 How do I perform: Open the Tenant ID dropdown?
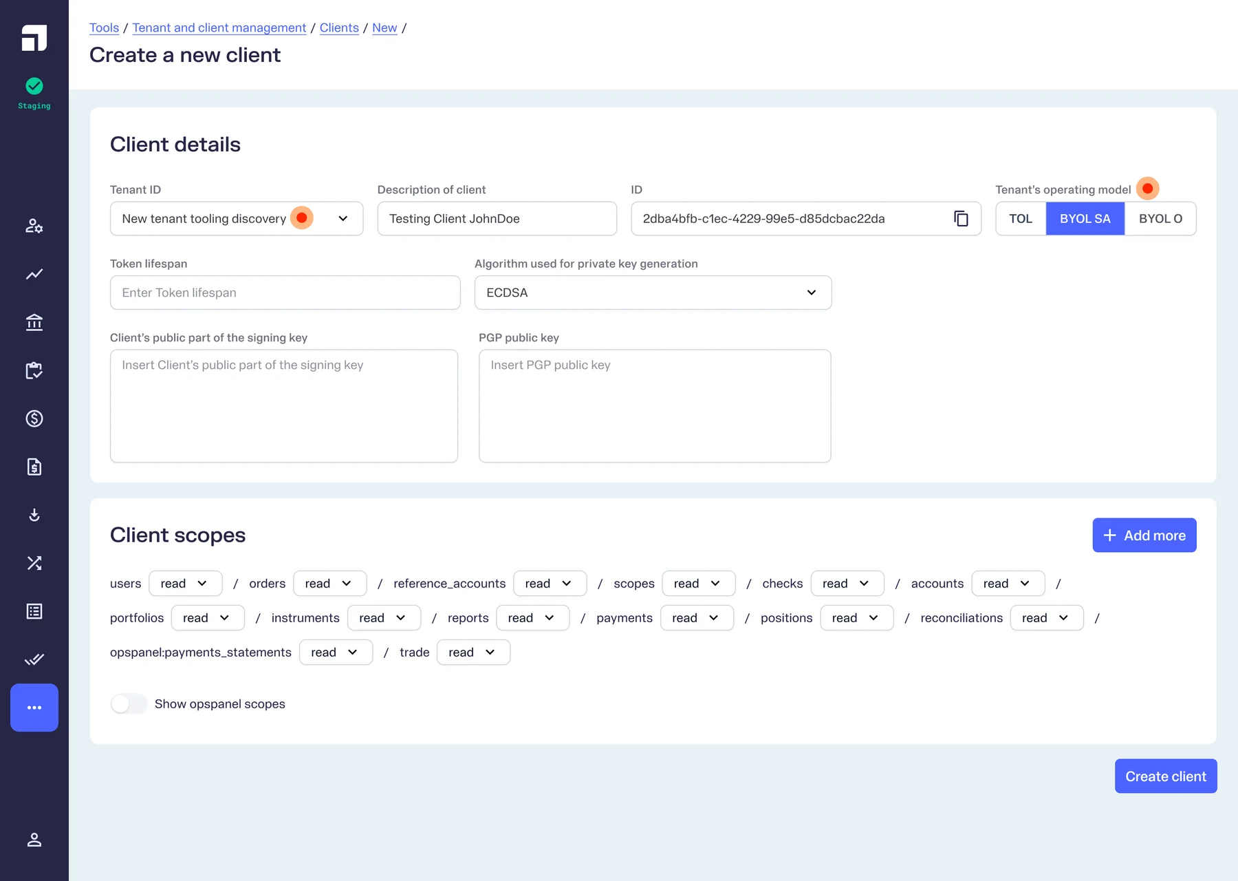coord(237,219)
